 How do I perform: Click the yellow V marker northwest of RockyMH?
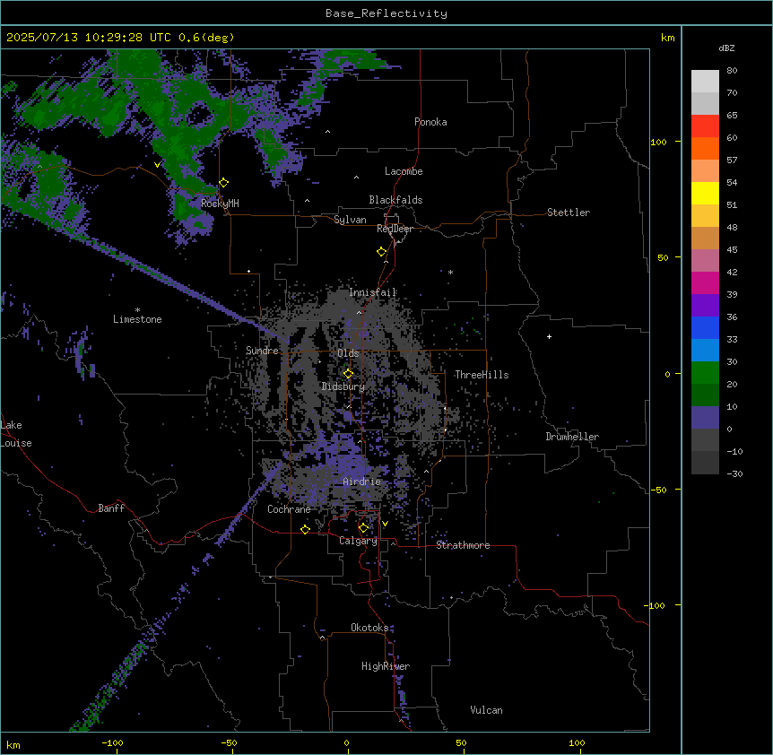tap(157, 165)
